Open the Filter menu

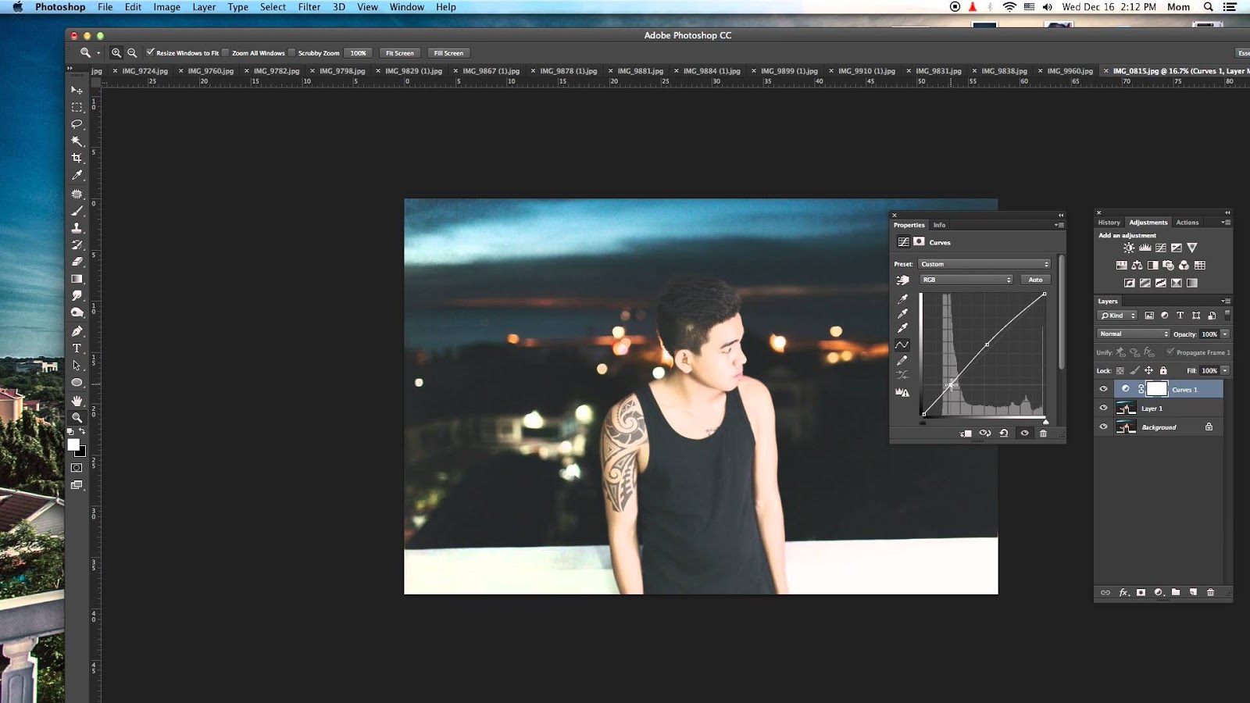coord(309,7)
